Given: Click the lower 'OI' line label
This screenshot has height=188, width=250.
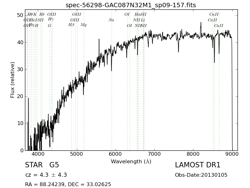Looking at the screenshot, I should coord(129,26).
